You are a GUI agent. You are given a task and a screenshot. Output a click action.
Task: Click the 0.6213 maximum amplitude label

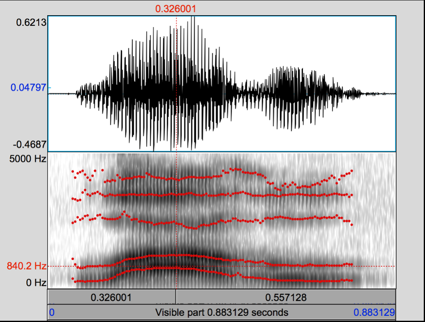[x=31, y=23]
